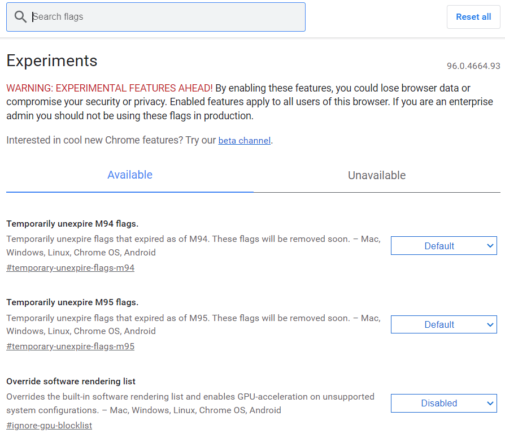Click the version number 96.0.4664.93
This screenshot has height=442, width=505.
coord(473,66)
